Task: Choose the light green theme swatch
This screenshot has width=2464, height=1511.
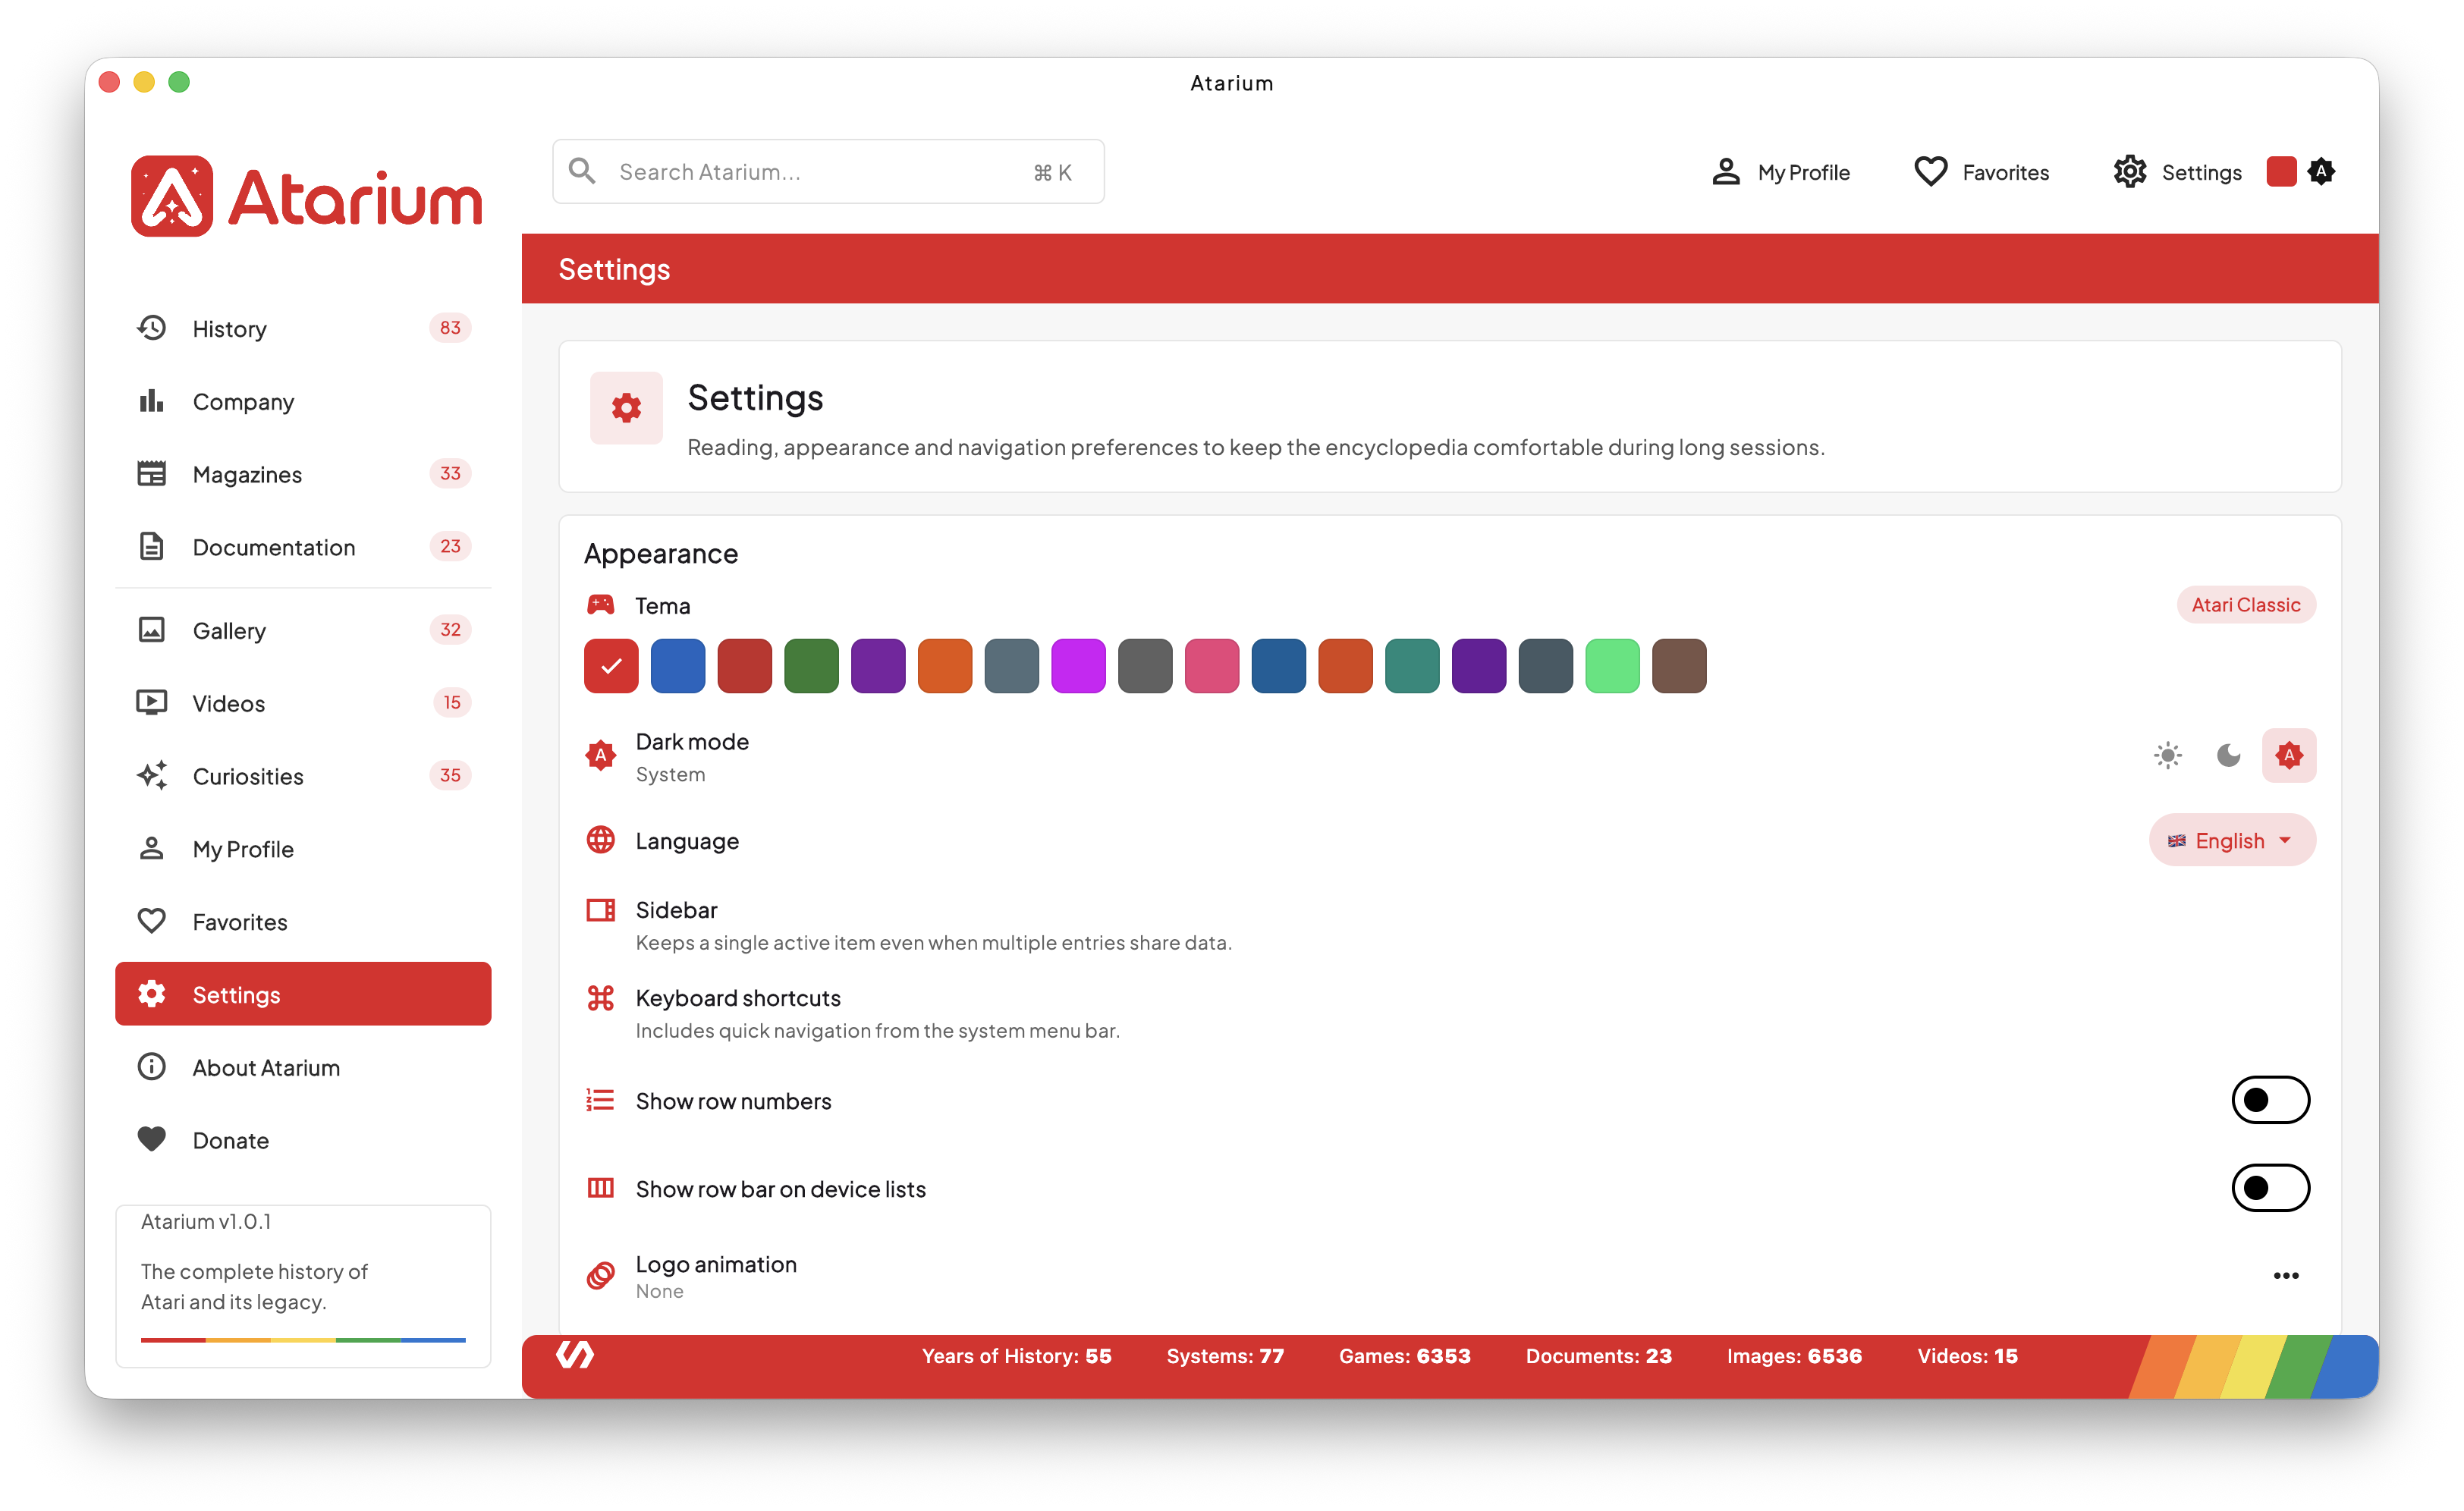Action: pyautogui.click(x=1612, y=666)
